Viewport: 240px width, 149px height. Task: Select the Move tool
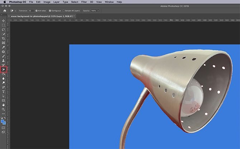coord(3,21)
